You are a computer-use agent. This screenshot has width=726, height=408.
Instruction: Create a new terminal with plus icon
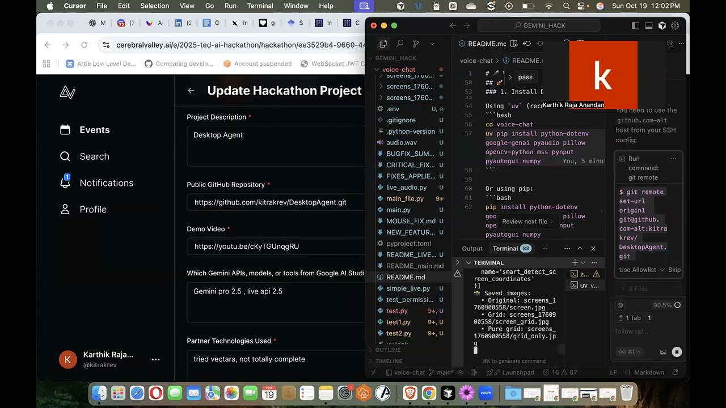(575, 262)
